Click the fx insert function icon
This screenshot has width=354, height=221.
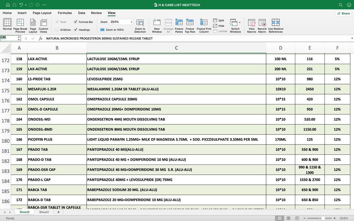point(41,38)
